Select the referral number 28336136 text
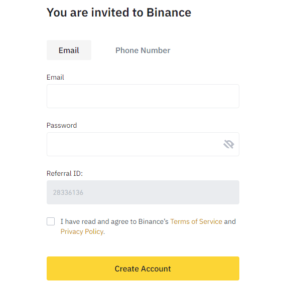 coord(68,192)
